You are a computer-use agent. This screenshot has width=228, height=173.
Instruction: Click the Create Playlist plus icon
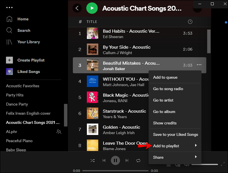9,60
